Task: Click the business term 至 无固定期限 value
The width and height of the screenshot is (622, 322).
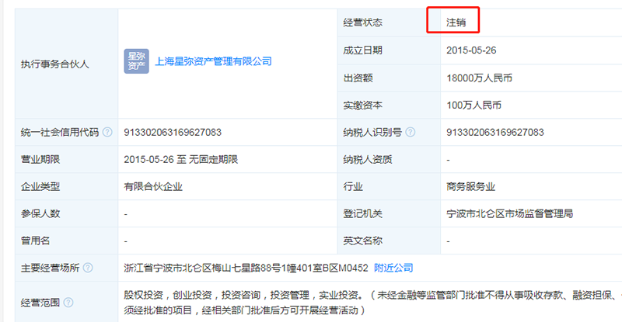Action: 180,160
